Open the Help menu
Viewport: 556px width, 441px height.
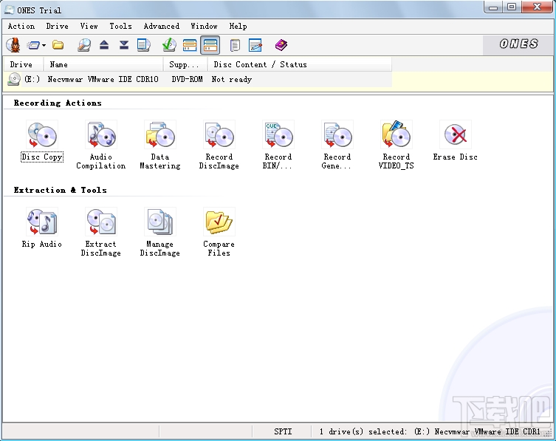coord(238,27)
